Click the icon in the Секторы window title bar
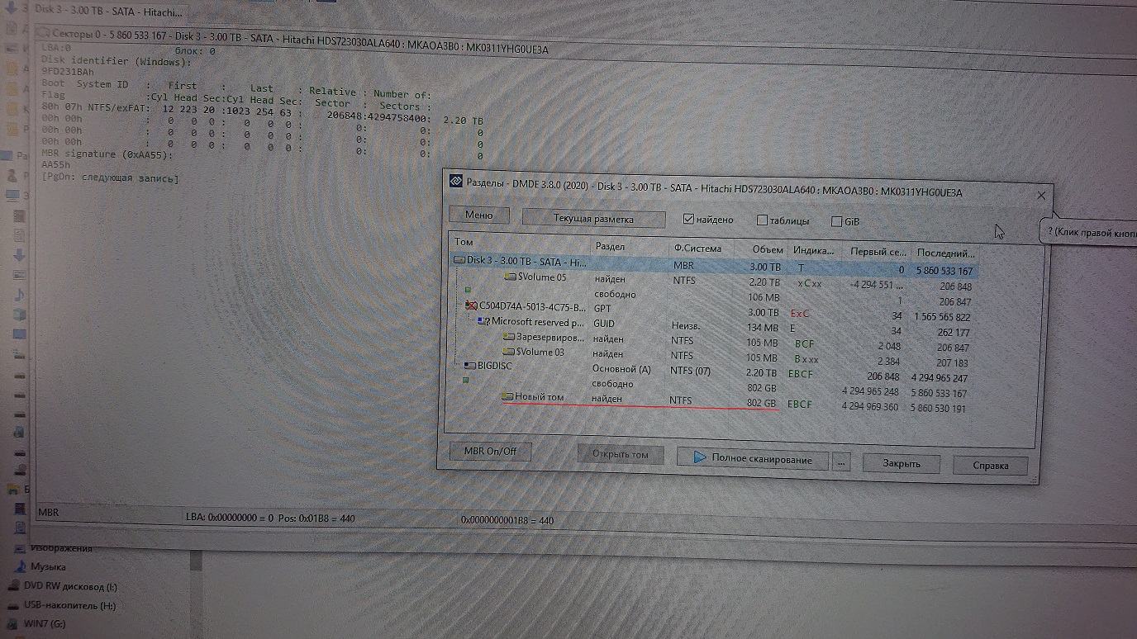 click(x=43, y=34)
